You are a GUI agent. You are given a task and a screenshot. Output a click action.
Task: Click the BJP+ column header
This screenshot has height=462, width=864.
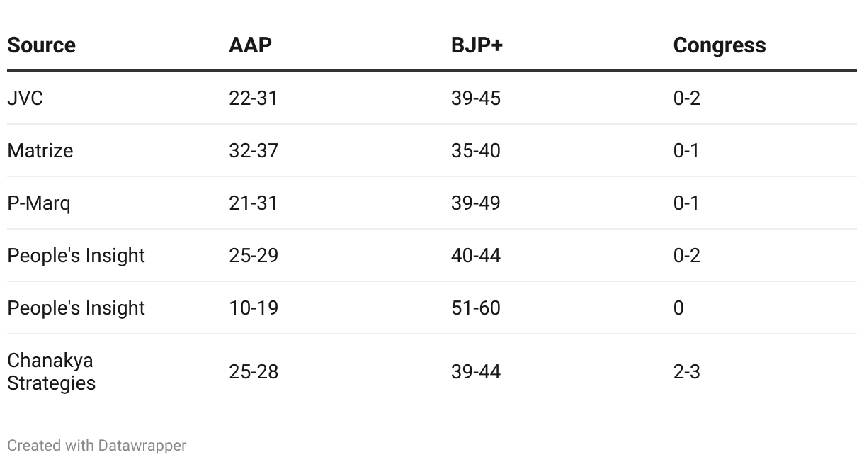pos(477,45)
